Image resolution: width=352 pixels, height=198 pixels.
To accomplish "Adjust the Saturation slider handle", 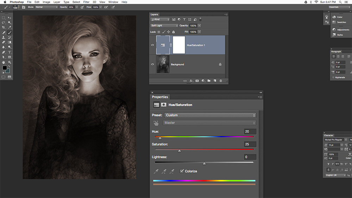I will 180,151.
